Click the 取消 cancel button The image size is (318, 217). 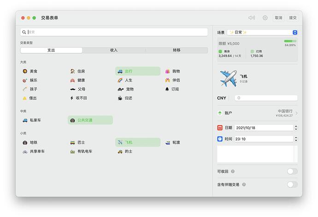(278, 18)
